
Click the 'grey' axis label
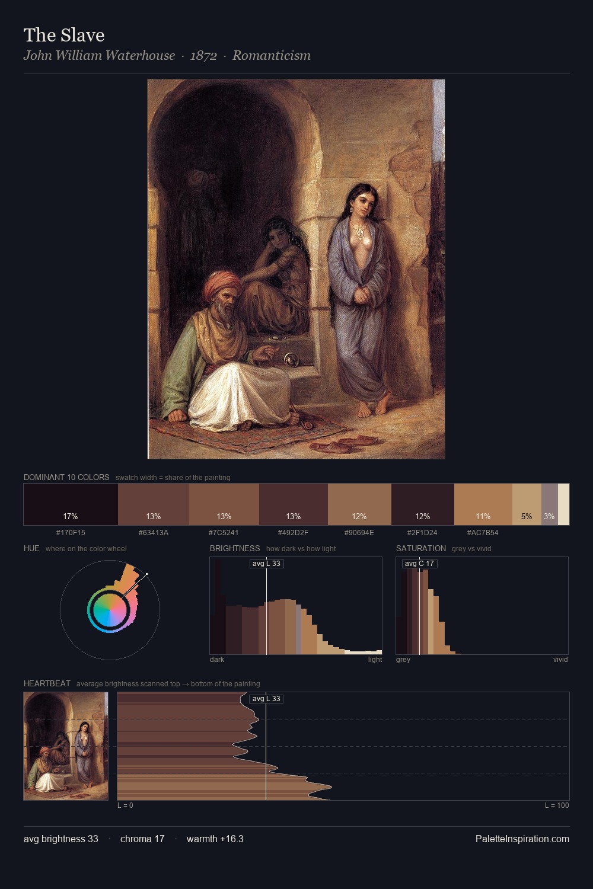point(403,660)
